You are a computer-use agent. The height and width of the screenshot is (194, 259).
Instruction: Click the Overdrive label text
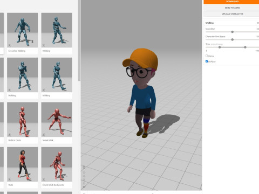pyautogui.click(x=210, y=29)
